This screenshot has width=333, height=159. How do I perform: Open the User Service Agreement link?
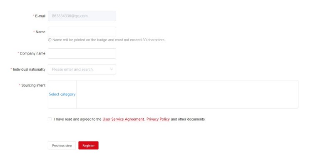[123, 119]
